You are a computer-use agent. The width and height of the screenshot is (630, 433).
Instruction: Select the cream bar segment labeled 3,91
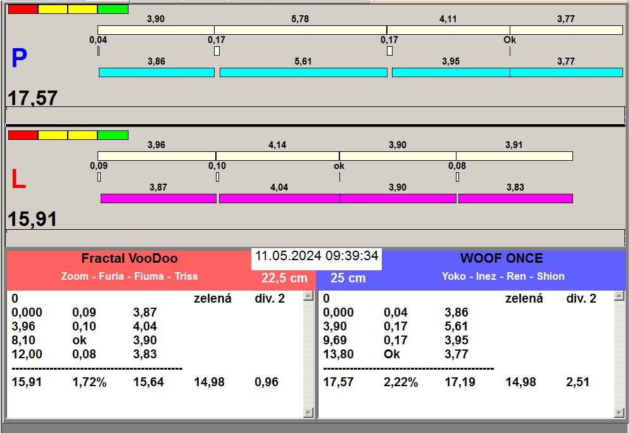pos(514,156)
